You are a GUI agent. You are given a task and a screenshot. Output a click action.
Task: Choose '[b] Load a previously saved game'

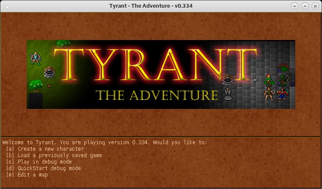coord(54,155)
